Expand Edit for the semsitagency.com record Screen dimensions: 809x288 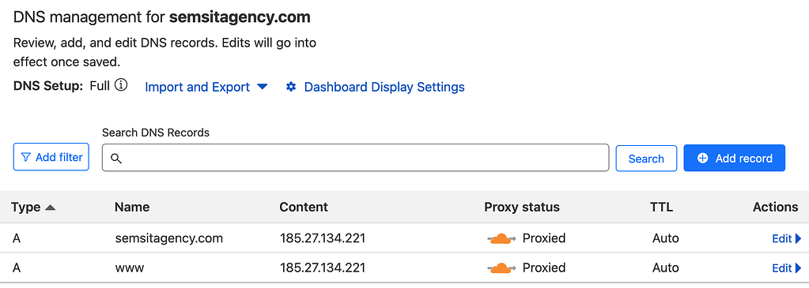click(x=786, y=238)
